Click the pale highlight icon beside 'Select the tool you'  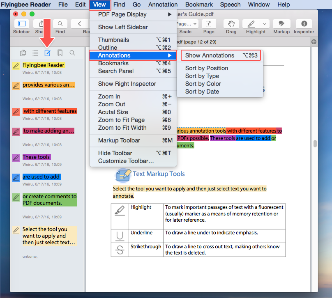point(16,230)
